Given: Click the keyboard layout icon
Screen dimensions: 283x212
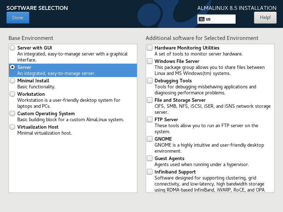Looking at the screenshot, I should (x=202, y=19).
